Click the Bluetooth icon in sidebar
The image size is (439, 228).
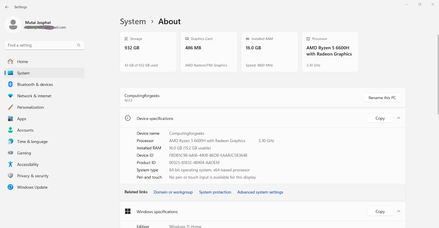coord(10,84)
